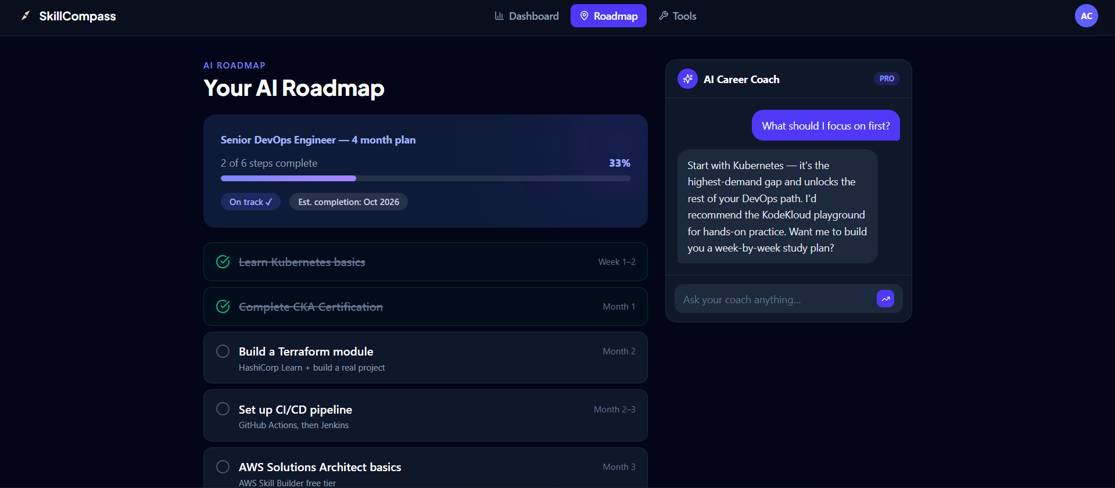Click the GitHub Actions, then Jenkins subtitle

(x=294, y=425)
